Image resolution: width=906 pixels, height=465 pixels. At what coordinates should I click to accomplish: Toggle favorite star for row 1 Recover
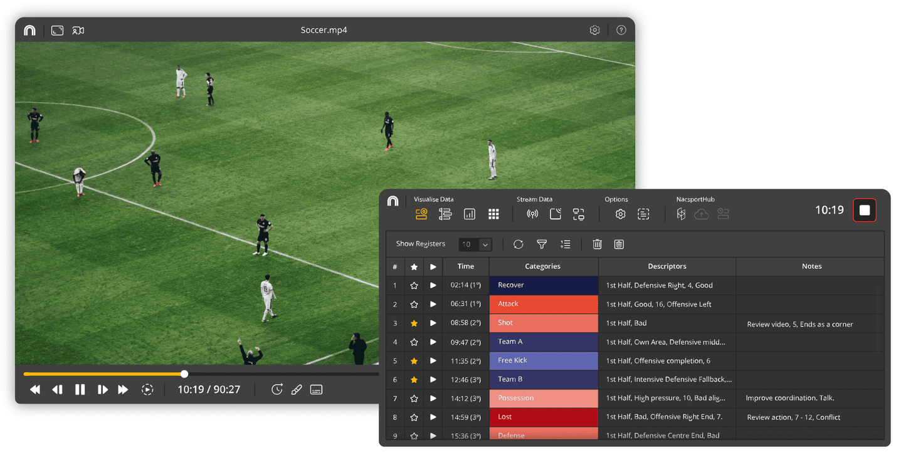click(x=414, y=286)
